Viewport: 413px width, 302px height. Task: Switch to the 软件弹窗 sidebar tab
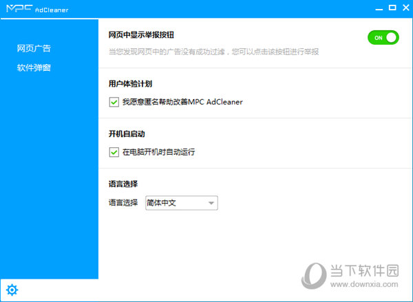34,68
